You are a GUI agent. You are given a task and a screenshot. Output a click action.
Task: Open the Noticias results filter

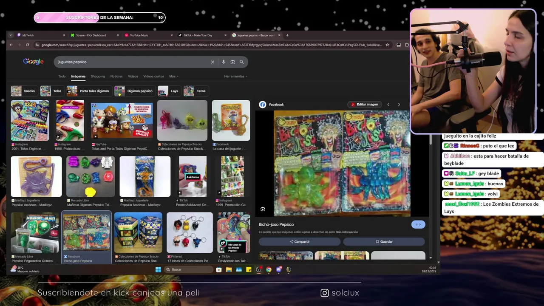pyautogui.click(x=116, y=76)
